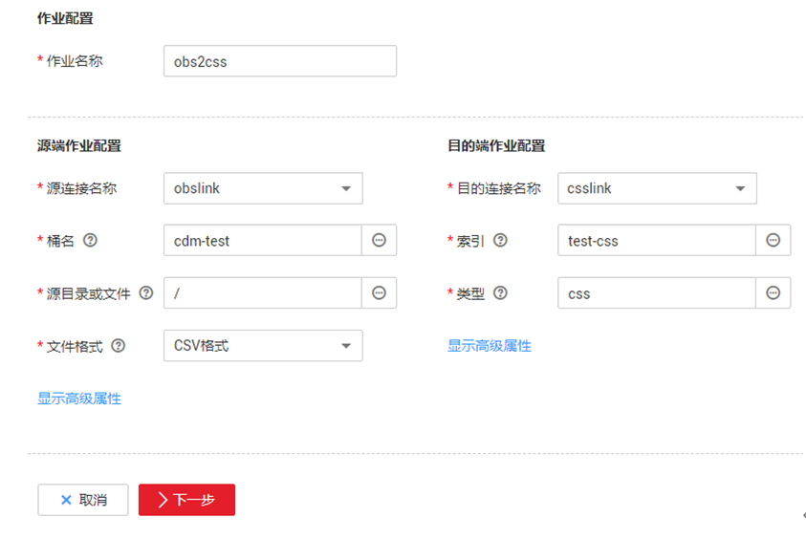
Task: Click the help icon next to 类型
Action: pyautogui.click(x=500, y=293)
